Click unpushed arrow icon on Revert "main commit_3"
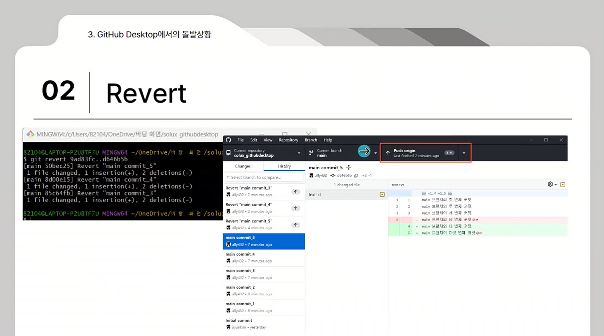This screenshot has height=336, width=604. (x=296, y=192)
